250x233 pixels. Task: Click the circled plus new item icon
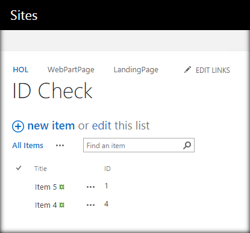coord(18,126)
